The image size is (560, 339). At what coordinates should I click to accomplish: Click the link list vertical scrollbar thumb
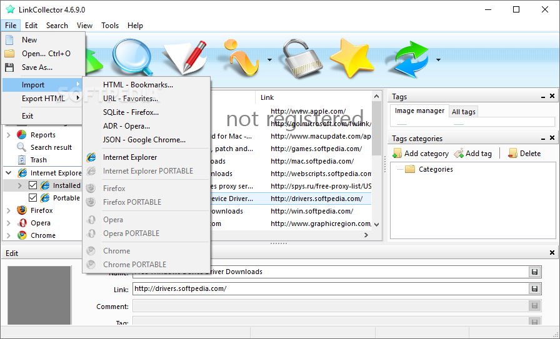tap(376, 129)
